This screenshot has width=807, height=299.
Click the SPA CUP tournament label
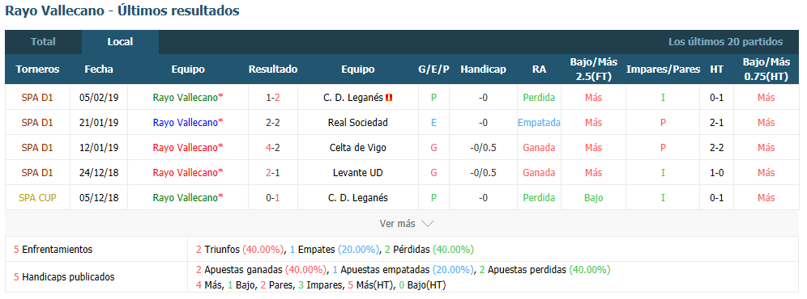click(37, 198)
